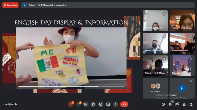The height and width of the screenshot is (110, 197).
Task: Open host controls lock icon
Action: 191,104
